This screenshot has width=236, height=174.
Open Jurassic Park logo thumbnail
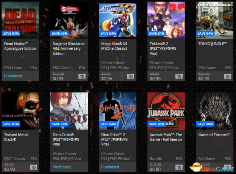166,111
